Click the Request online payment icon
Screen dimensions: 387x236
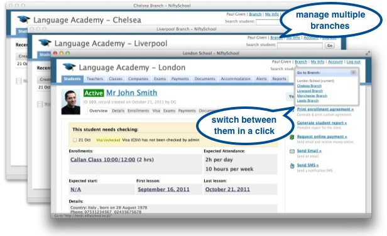[292, 137]
